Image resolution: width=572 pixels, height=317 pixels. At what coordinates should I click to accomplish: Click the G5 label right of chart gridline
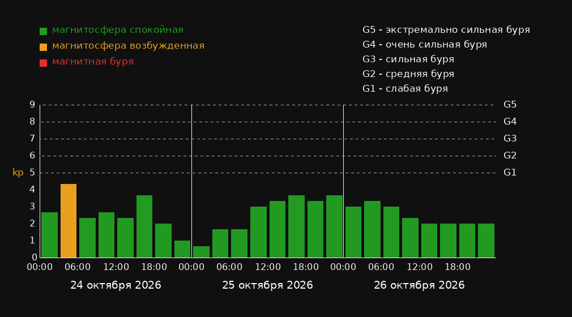point(510,105)
